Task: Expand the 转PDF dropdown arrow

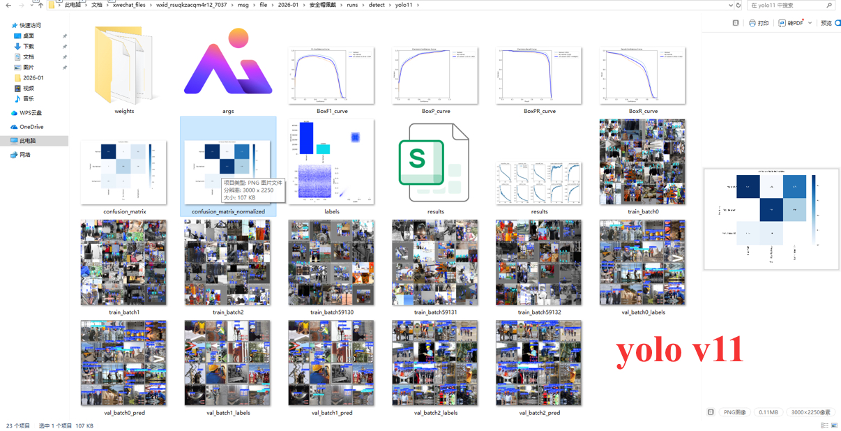Action: pos(810,23)
